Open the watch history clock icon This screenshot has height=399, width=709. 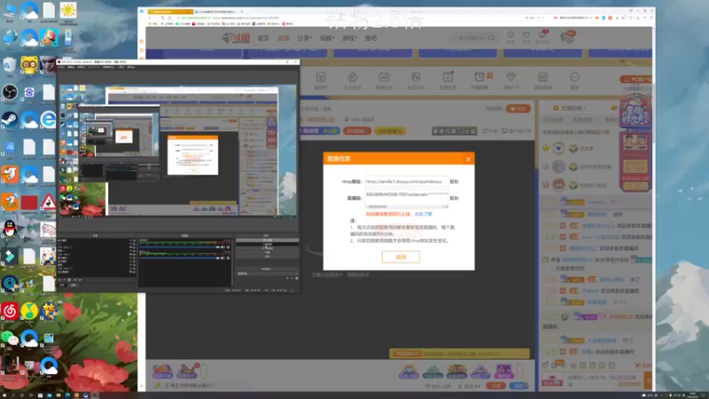[x=510, y=36]
